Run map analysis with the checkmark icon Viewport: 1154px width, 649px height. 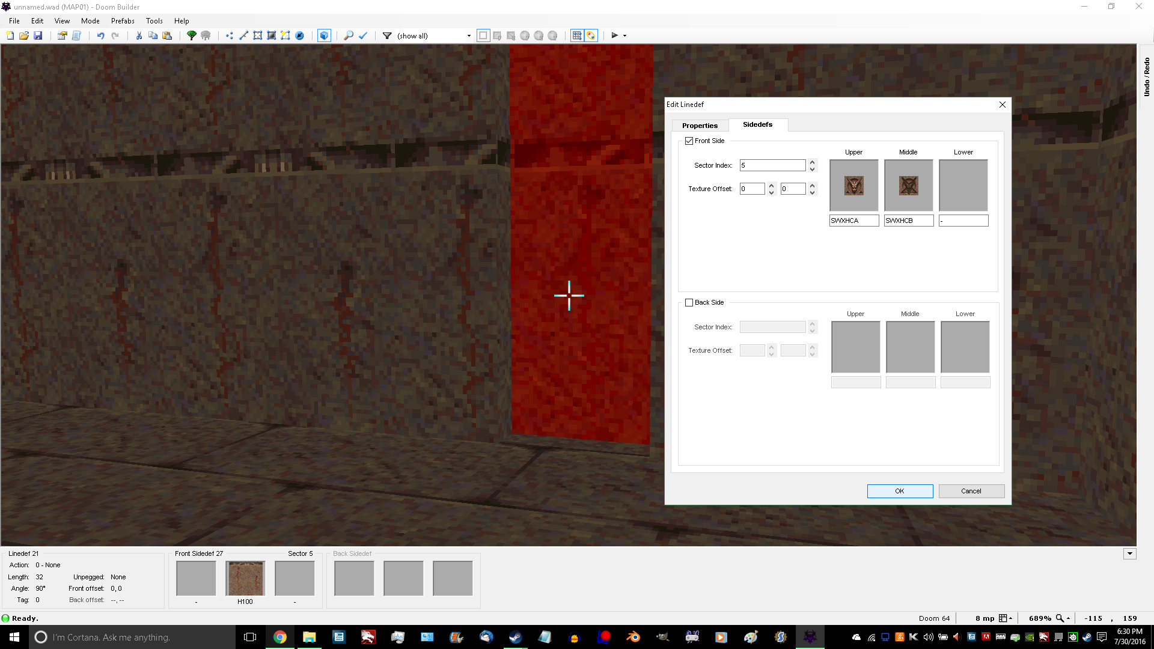[x=364, y=35]
